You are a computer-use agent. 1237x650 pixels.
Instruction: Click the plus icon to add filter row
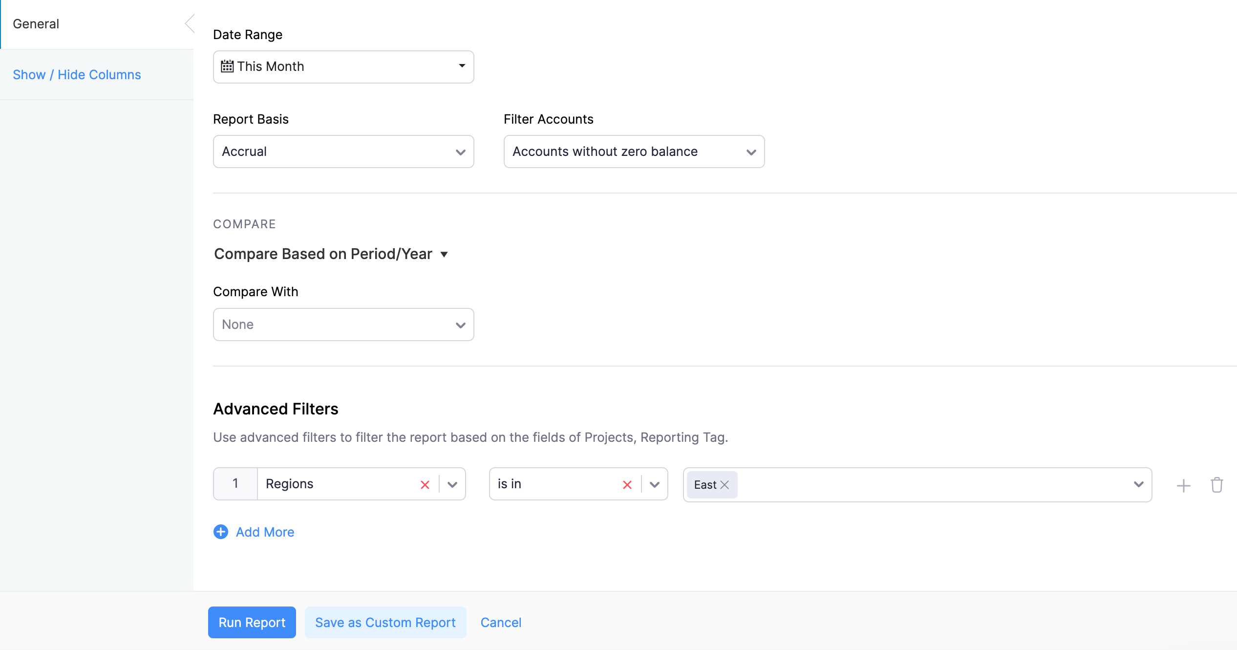[x=1183, y=485]
